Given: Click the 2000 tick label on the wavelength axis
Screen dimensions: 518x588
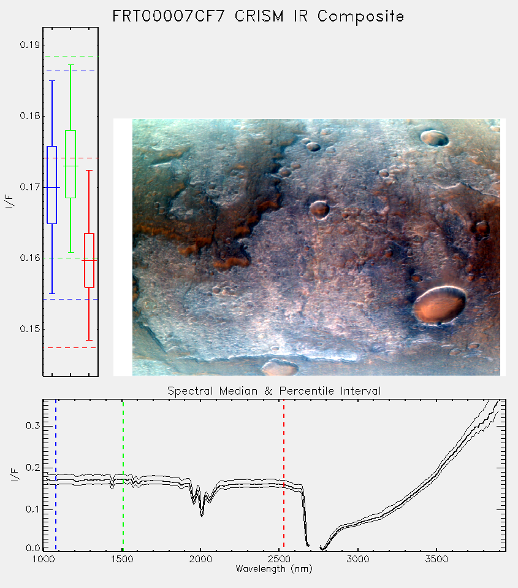Looking at the screenshot, I should click(x=200, y=559).
